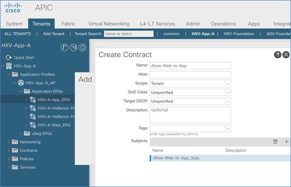Expand the uSeg EPGs node
The width and height of the screenshot is (291, 187).
point(21,133)
